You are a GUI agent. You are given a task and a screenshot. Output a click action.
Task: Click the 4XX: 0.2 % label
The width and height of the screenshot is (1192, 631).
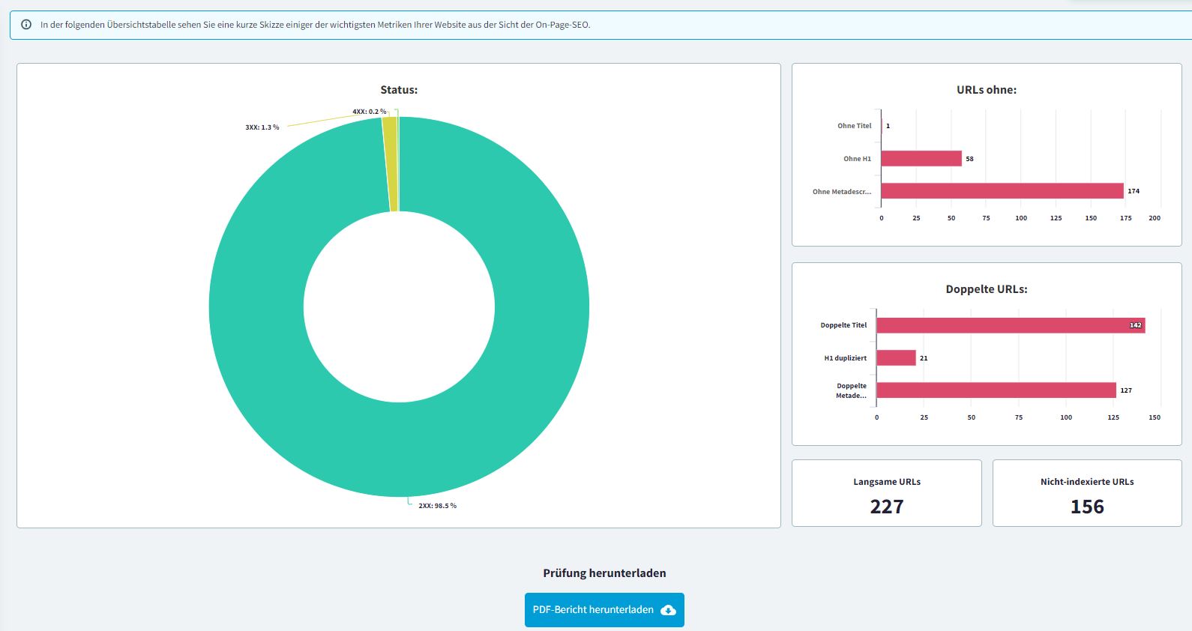(369, 112)
